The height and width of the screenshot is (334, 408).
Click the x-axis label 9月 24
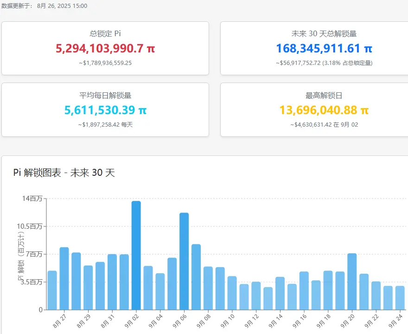pos(395,321)
